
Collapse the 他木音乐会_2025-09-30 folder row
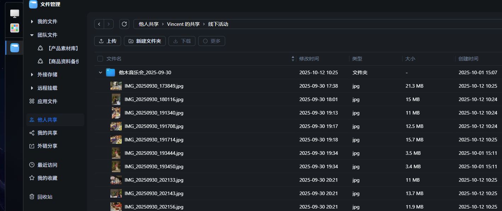(x=101, y=72)
